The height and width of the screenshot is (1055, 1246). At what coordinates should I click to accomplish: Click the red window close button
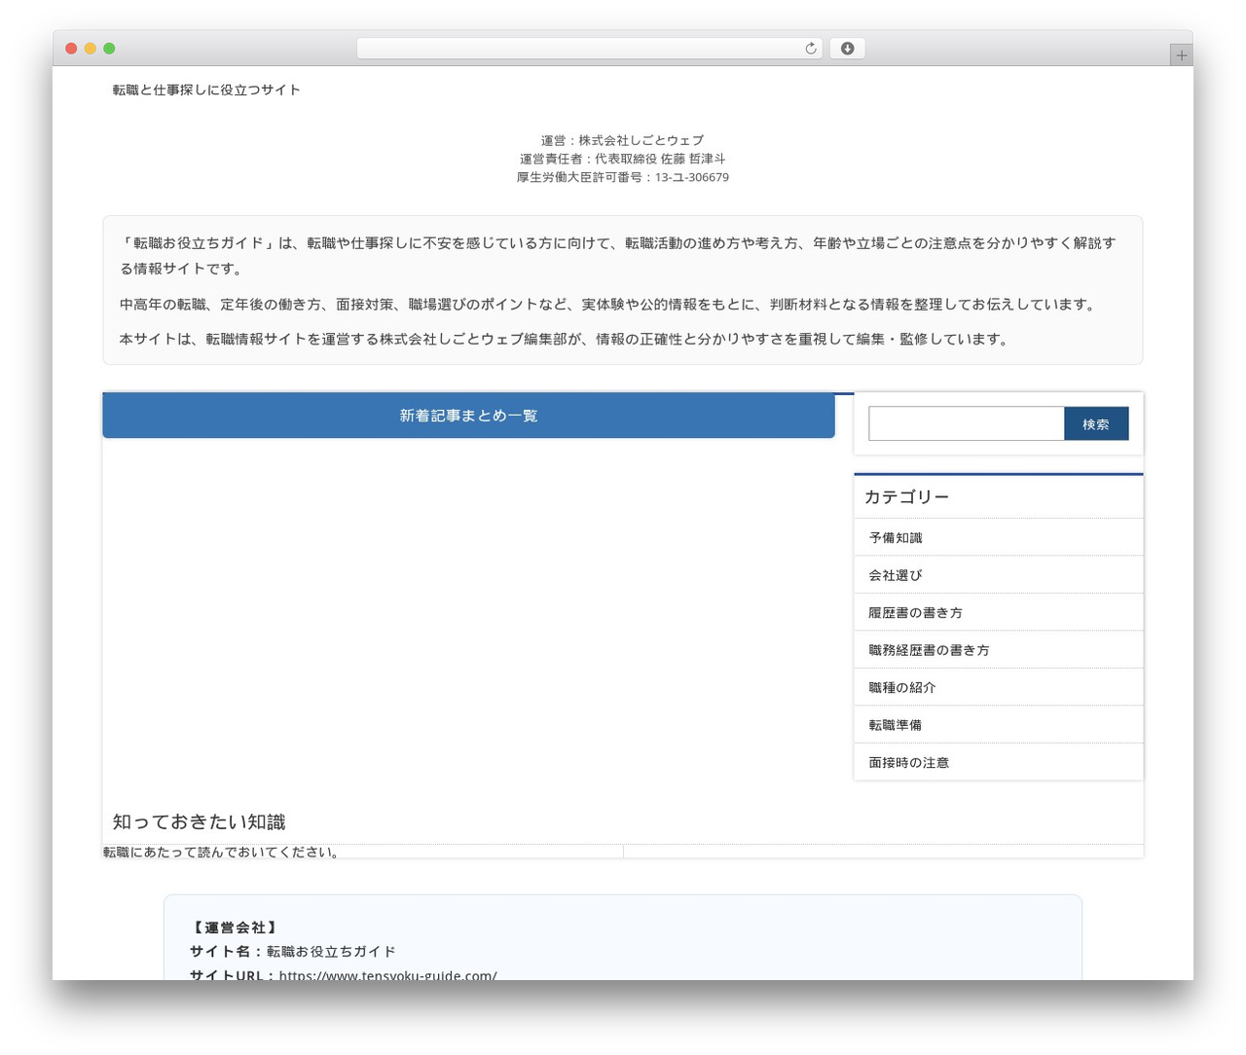pyautogui.click(x=71, y=49)
